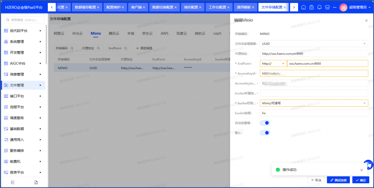Open the theme shirt icon
This screenshot has width=374, height=188.
[327, 7]
